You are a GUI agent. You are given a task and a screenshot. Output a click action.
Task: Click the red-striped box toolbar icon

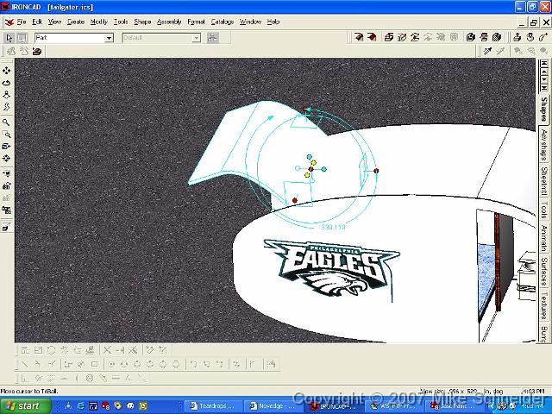[x=484, y=37]
